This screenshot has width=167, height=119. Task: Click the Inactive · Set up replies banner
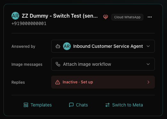(103, 82)
